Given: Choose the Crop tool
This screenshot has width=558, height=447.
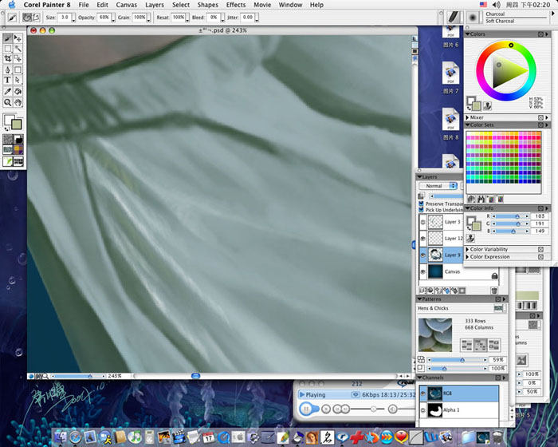Looking at the screenshot, I should [x=7, y=58].
